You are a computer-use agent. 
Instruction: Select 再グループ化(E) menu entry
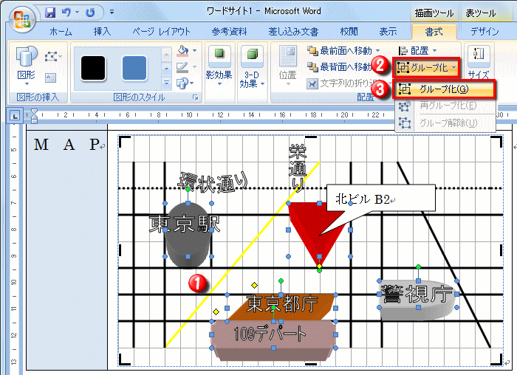pos(445,106)
